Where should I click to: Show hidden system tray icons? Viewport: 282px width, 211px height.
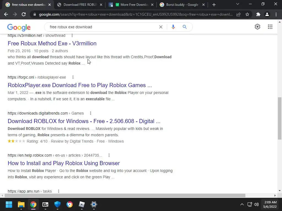click(242, 204)
